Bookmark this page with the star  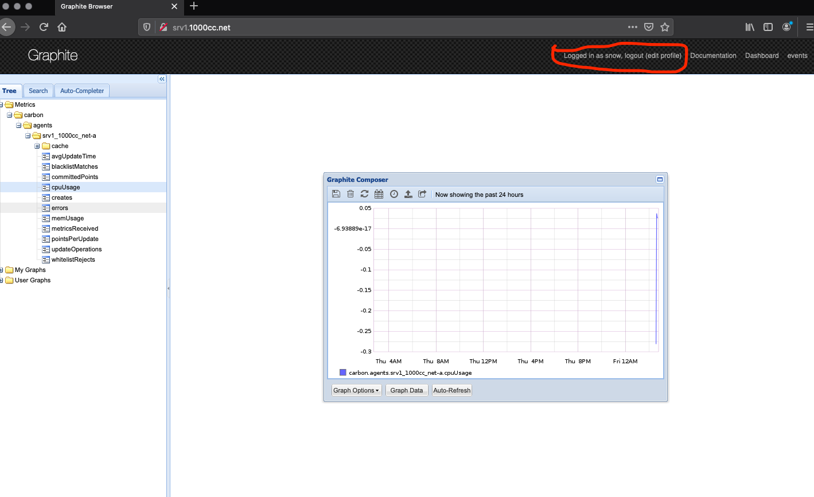(x=665, y=27)
